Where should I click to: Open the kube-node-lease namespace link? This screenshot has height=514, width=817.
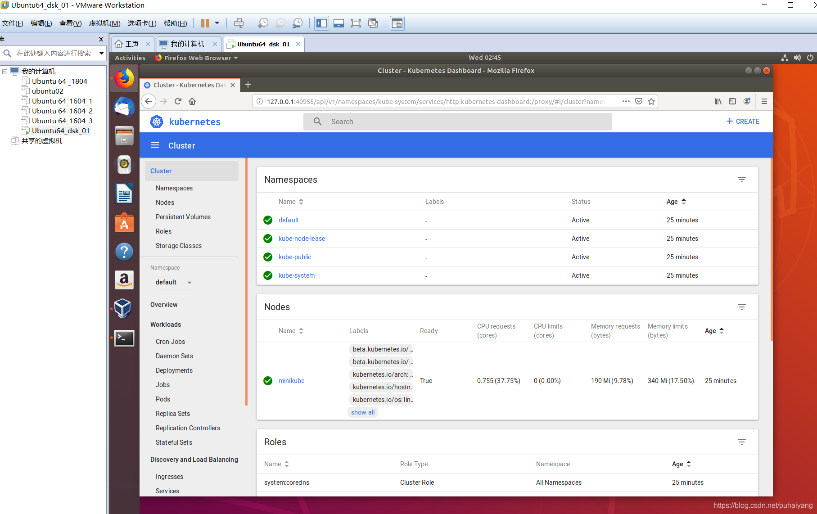[x=302, y=239]
